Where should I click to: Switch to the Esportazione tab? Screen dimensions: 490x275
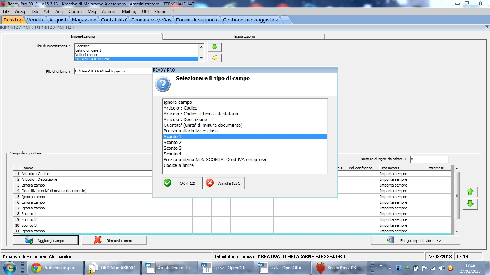244,36
